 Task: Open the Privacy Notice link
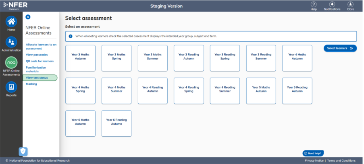click(x=314, y=160)
